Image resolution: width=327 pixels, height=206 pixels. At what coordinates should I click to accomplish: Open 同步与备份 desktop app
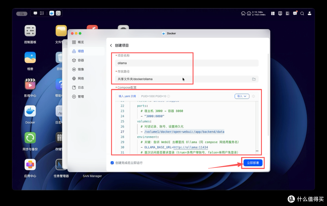(30, 138)
